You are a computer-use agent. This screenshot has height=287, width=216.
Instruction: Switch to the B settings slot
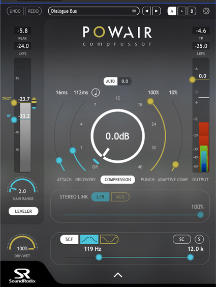point(192,11)
